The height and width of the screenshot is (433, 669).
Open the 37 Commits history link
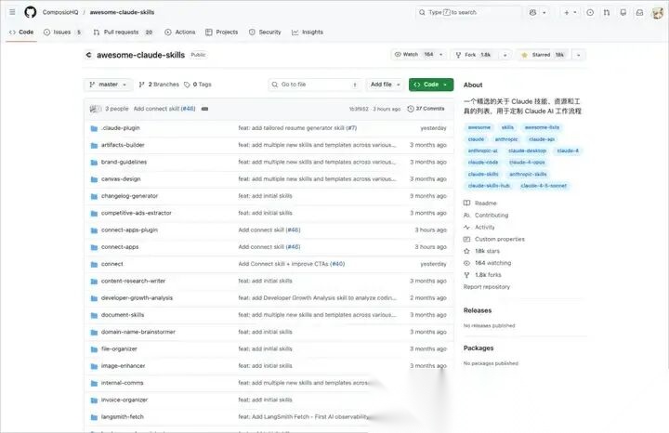(426, 109)
